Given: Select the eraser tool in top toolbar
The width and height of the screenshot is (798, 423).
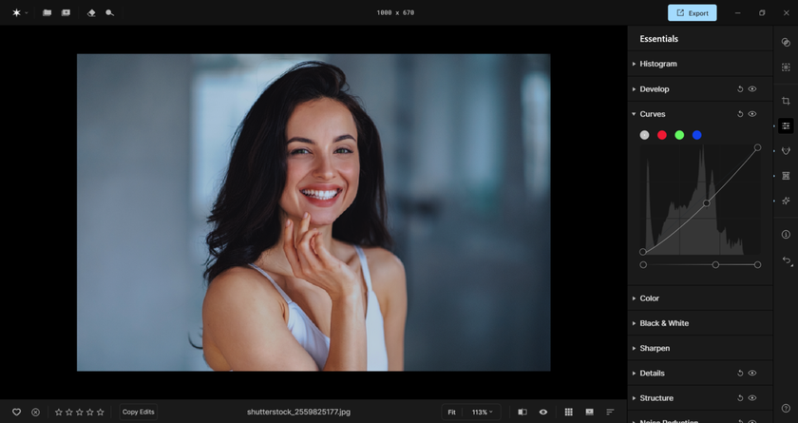Looking at the screenshot, I should click(91, 13).
